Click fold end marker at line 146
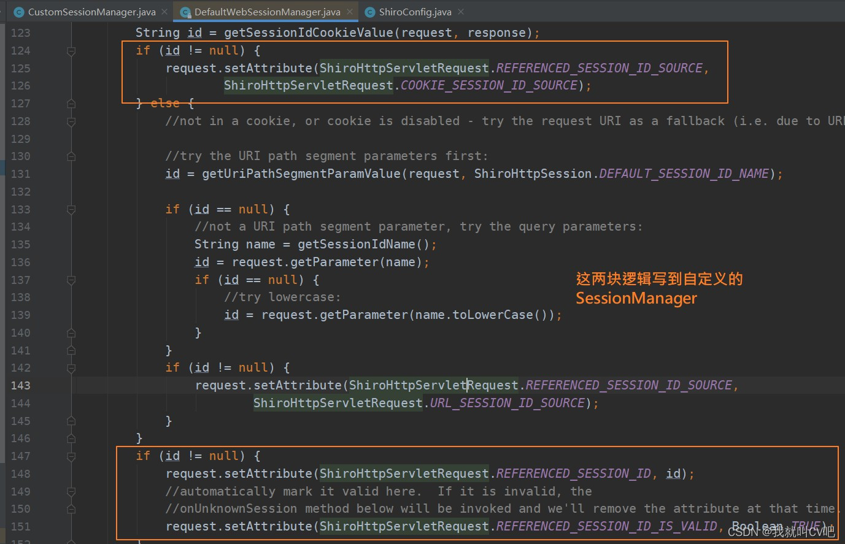Image resolution: width=845 pixels, height=544 pixels. pyautogui.click(x=71, y=439)
